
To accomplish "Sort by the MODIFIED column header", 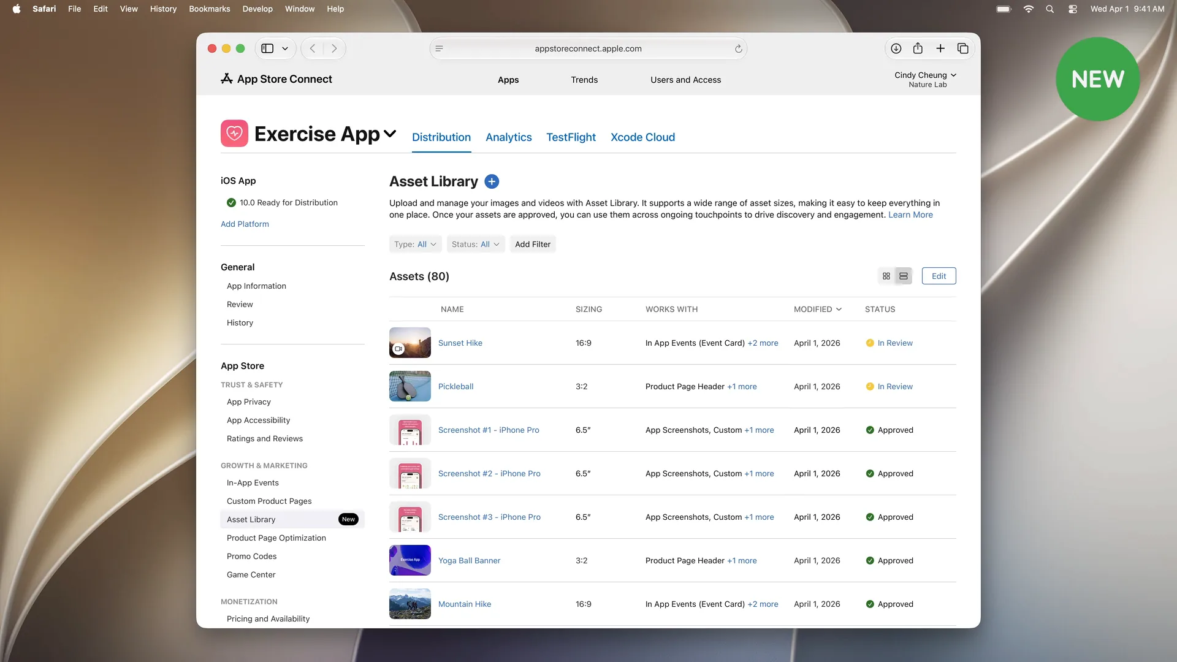I will [x=818, y=310].
